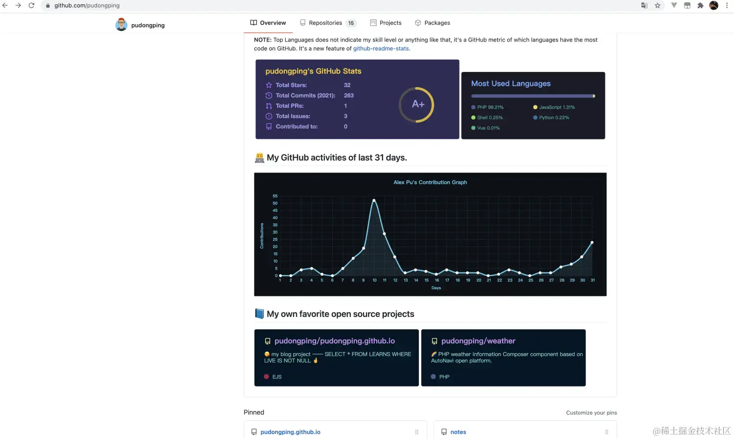Viewport: 734px width, 439px height.
Task: Click the pudongping profile avatar image
Action: [121, 24]
